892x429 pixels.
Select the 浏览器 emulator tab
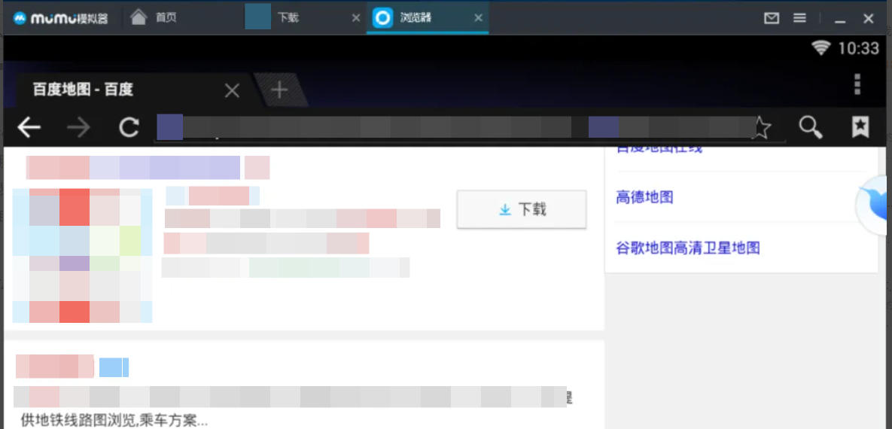click(415, 18)
